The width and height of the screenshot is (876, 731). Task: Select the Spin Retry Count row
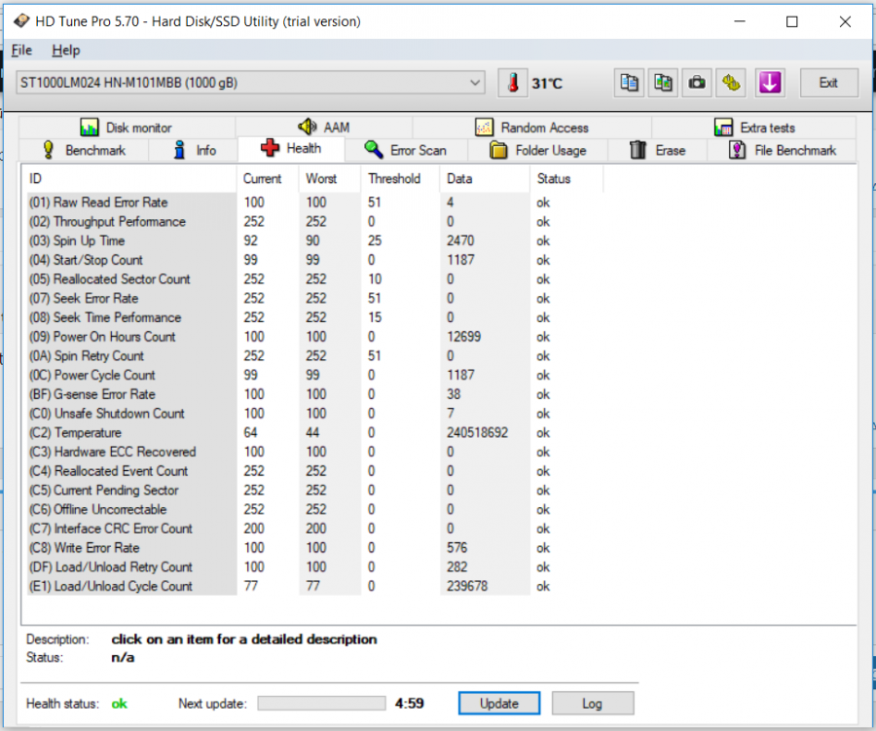(x=314, y=356)
